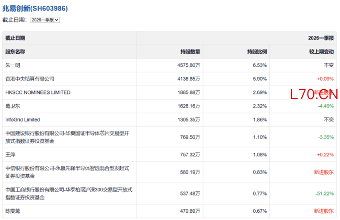Select the -51.22% change value

click(x=324, y=193)
